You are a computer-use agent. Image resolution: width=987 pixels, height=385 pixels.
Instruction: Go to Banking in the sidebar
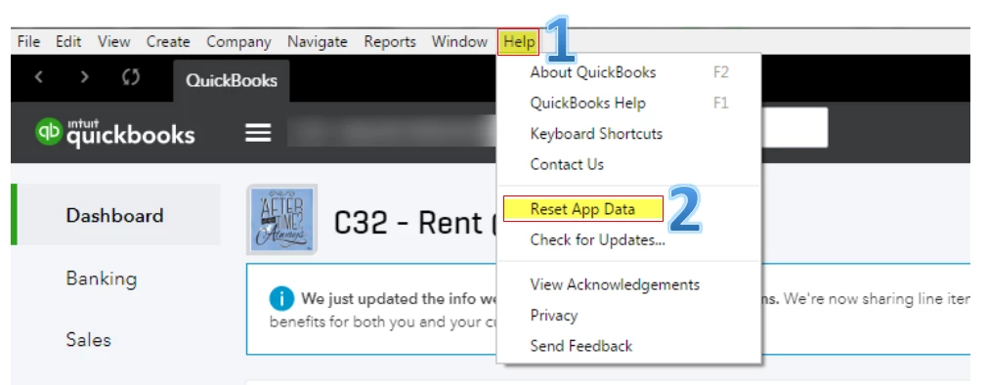click(x=102, y=278)
